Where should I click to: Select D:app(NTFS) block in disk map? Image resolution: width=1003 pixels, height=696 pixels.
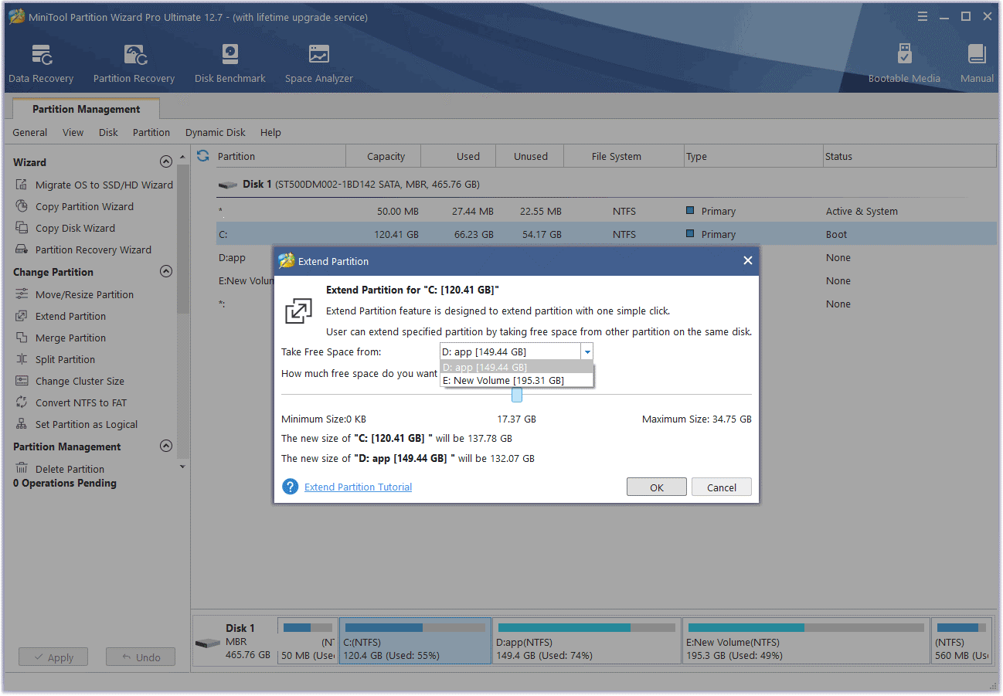[587, 640]
